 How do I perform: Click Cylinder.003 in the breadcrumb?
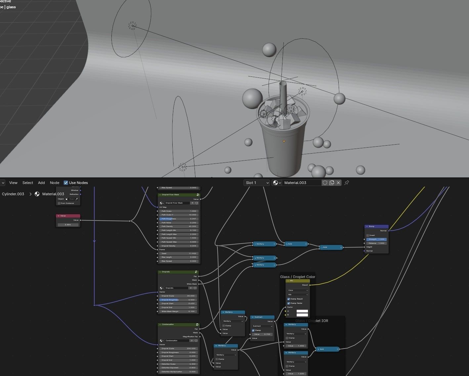tap(13, 194)
